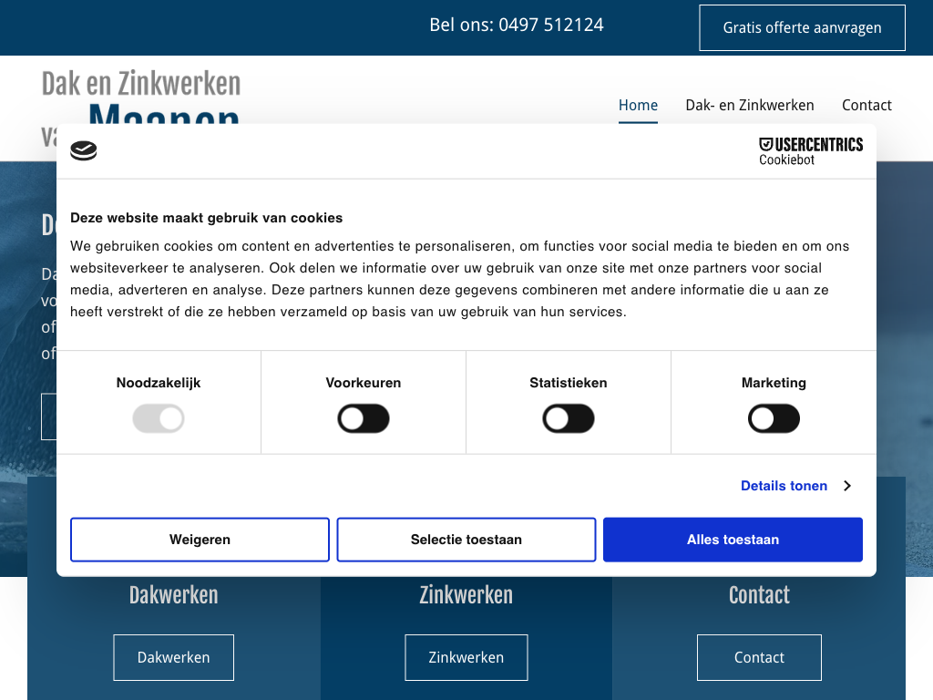Select the Zinkwerken outlined button
Screen dimensions: 933x700
click(x=466, y=657)
